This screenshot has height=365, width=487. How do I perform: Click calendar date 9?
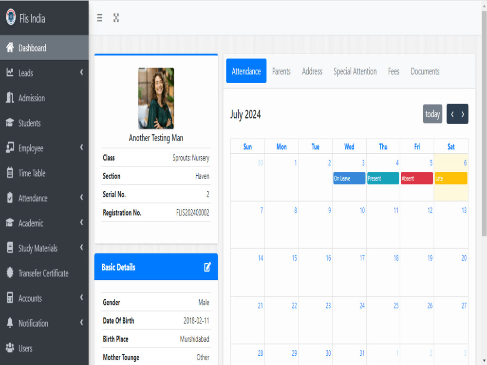pyautogui.click(x=330, y=210)
